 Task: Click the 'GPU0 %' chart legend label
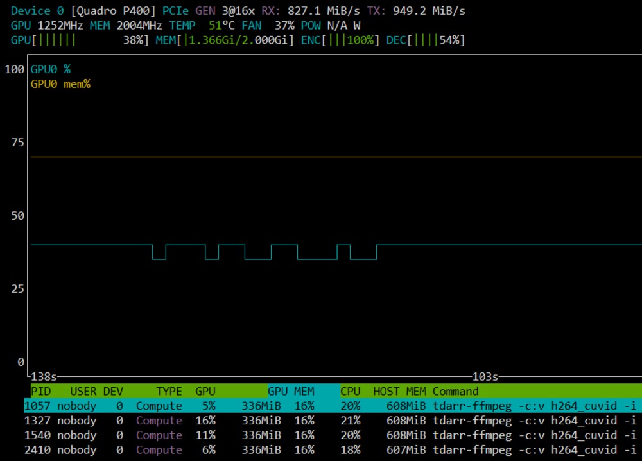coord(50,69)
